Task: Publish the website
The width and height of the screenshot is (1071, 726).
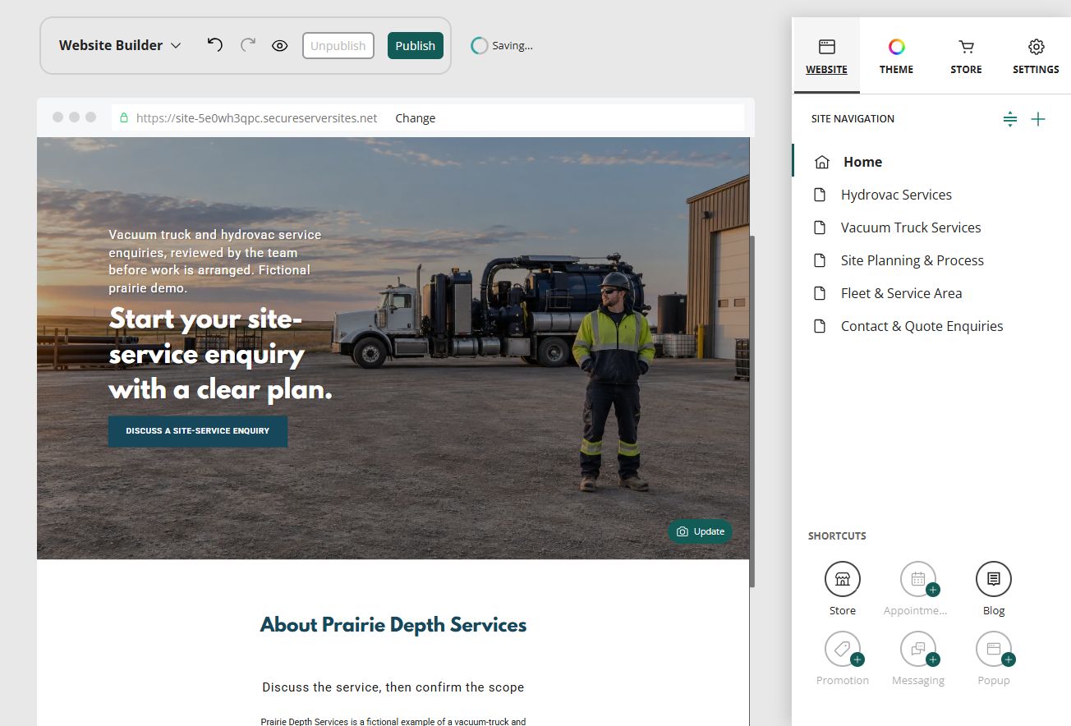Action: tap(416, 46)
